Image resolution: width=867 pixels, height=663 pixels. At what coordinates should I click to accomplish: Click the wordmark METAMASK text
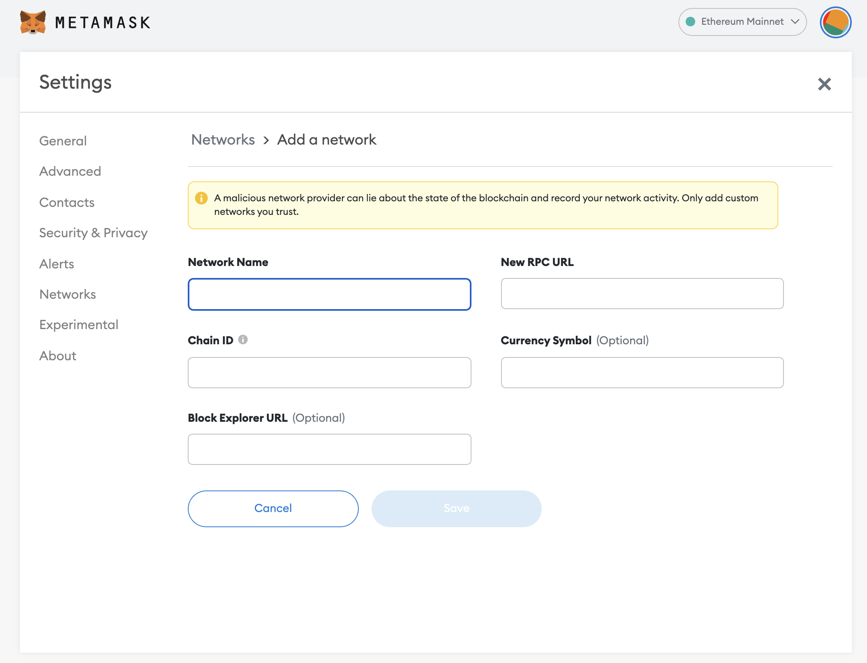click(x=102, y=23)
